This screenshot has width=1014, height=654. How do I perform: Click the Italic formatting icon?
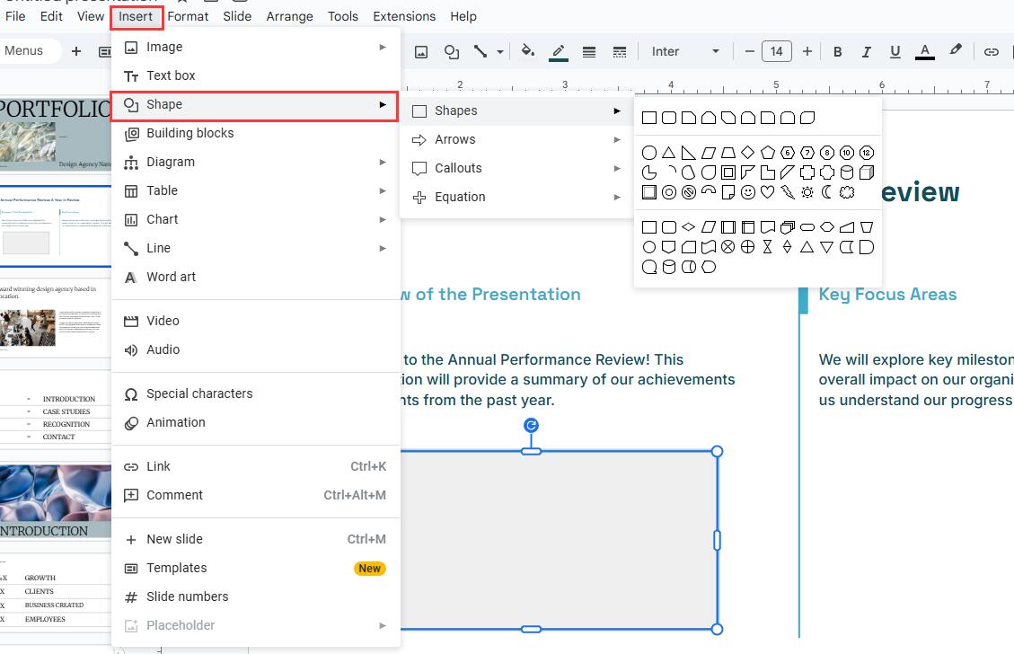click(x=867, y=52)
